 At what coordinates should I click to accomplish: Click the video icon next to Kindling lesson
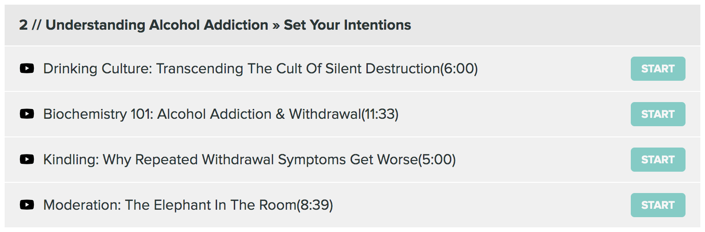[27, 160]
